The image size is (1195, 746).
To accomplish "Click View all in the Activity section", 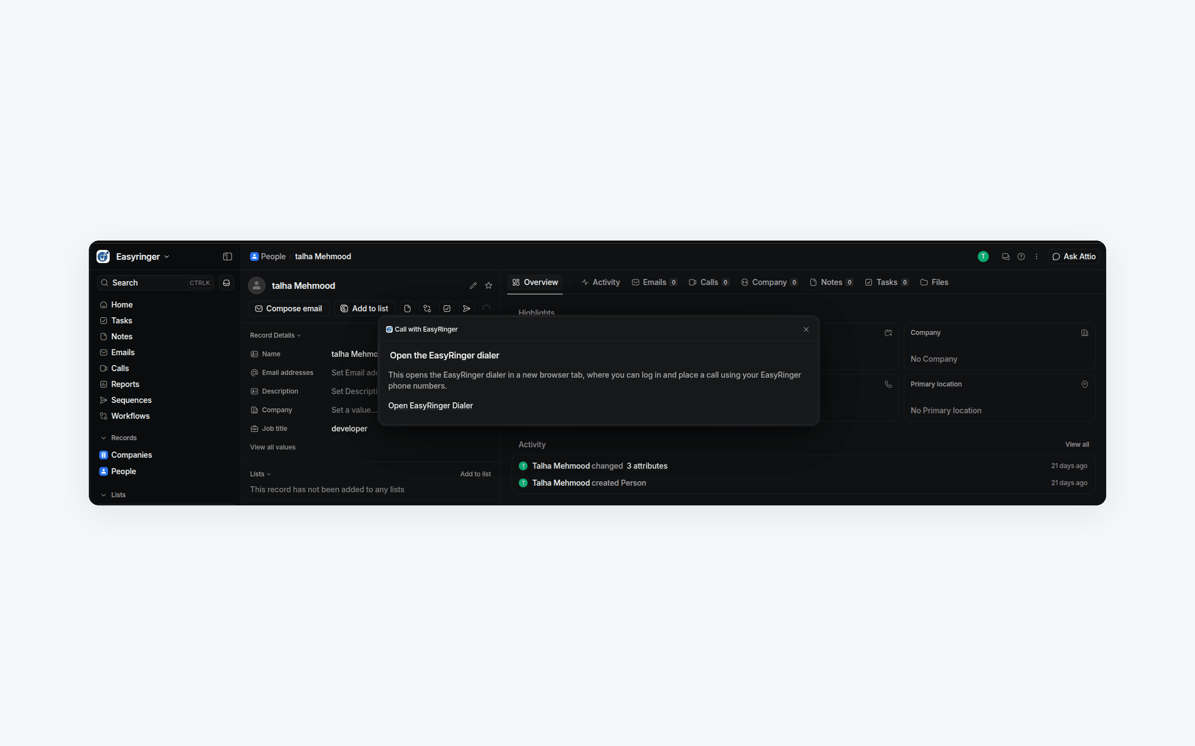I will point(1077,444).
